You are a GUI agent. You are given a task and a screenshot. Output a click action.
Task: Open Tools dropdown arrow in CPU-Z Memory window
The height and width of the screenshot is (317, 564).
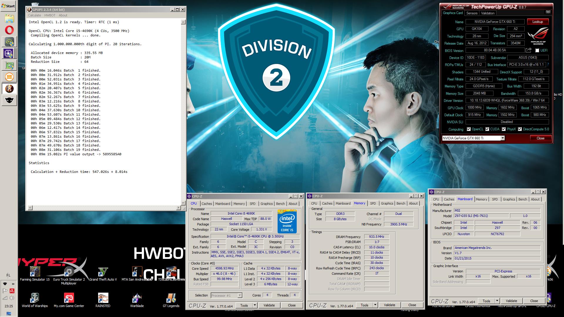(x=375, y=305)
